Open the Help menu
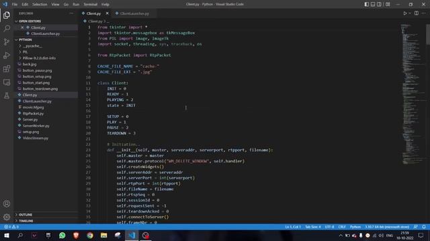Screen dimensions: 430x241 [105, 5]
